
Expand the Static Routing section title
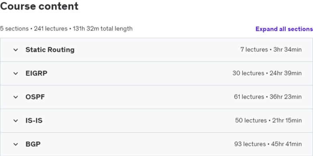click(x=50, y=50)
